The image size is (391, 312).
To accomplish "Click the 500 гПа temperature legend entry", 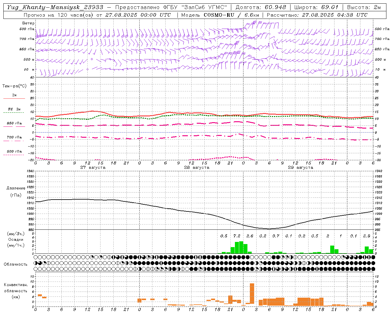I will (x=14, y=151).
